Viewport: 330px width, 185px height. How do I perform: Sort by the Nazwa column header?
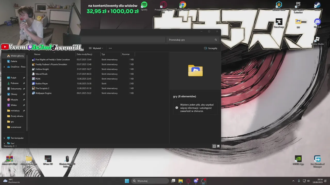pos(54,54)
